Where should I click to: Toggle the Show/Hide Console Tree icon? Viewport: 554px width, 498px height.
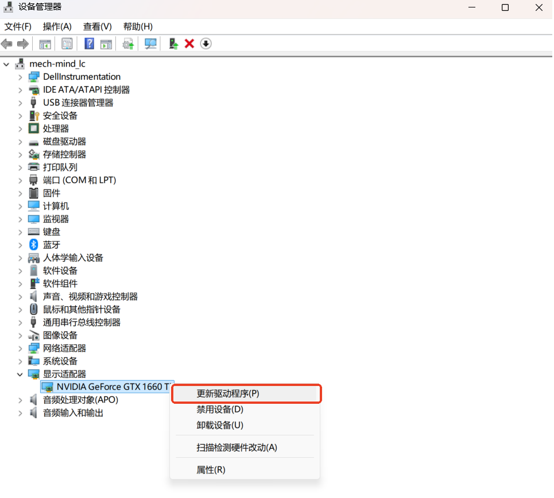(45, 44)
